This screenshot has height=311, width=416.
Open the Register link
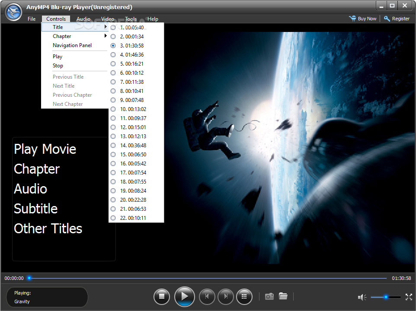(400, 19)
